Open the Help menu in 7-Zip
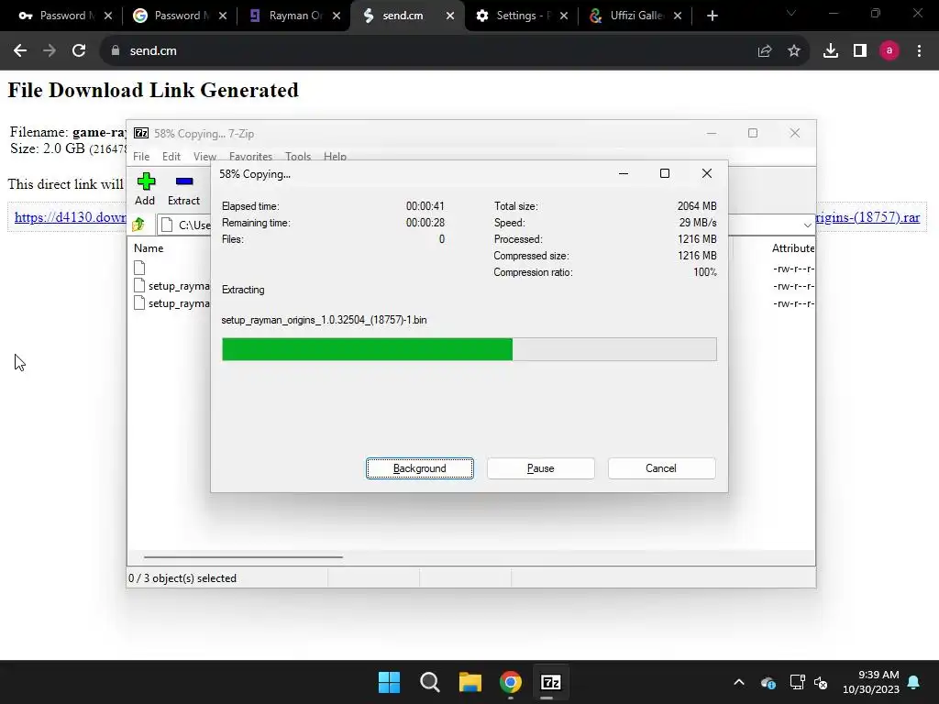The width and height of the screenshot is (939, 704). tap(335, 156)
